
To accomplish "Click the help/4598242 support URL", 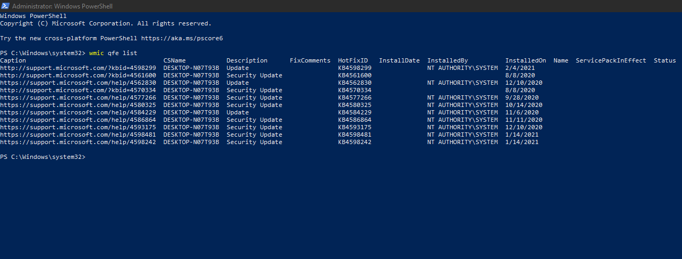I will (x=78, y=142).
